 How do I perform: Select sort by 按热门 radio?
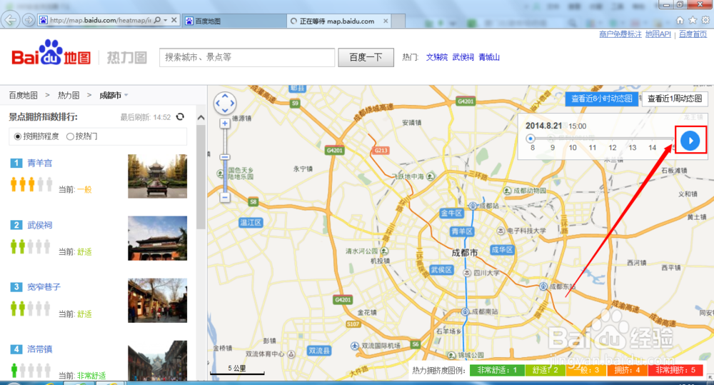pyautogui.click(x=70, y=136)
